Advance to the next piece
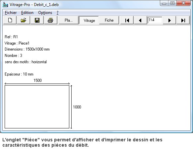 169,20
